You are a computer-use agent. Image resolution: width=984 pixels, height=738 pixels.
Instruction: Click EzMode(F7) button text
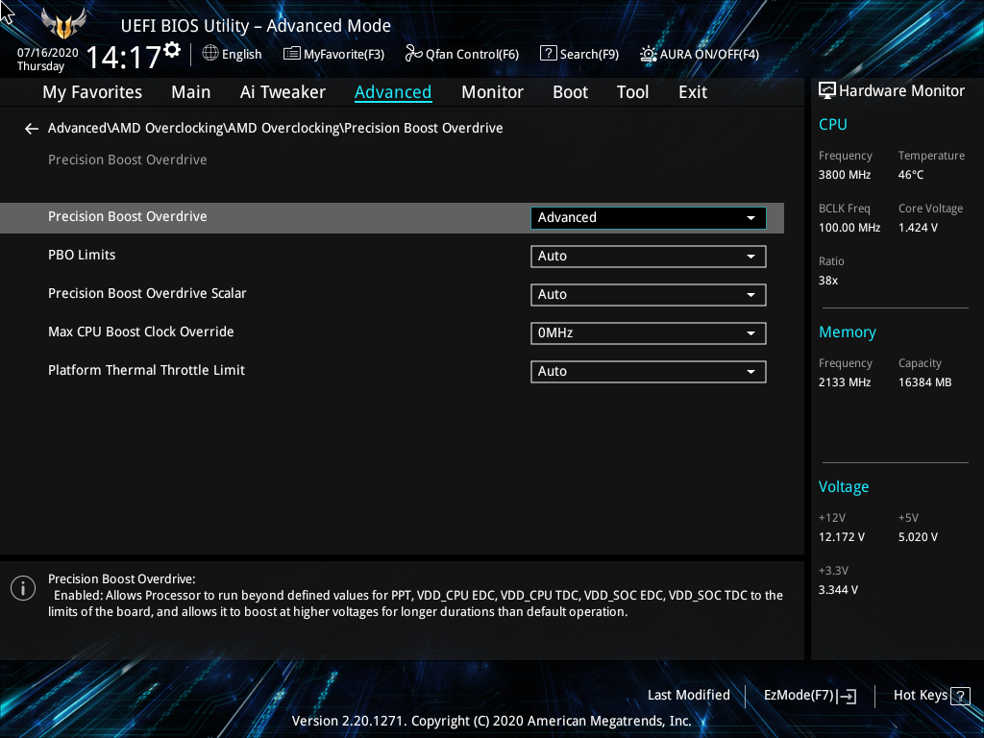click(799, 696)
